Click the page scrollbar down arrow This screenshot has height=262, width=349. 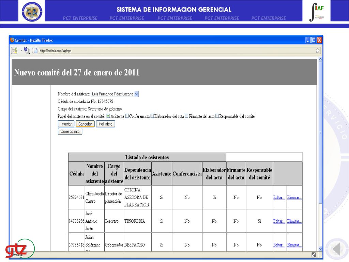(320, 249)
